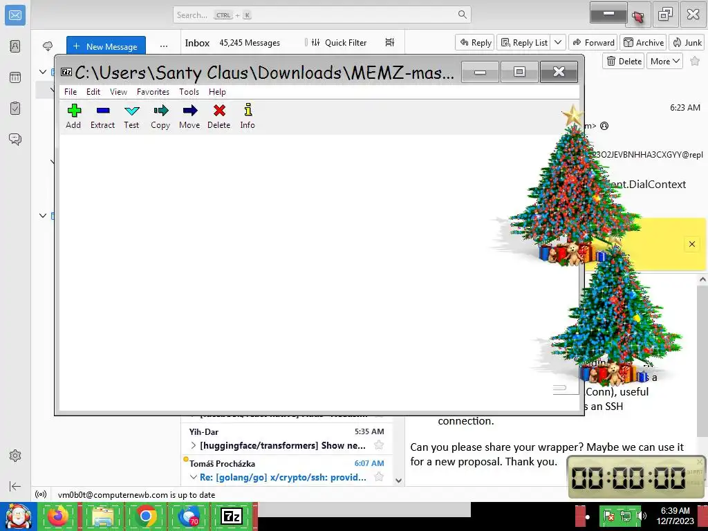Click the Reply List button
This screenshot has width=708, height=531.
[x=524, y=42]
